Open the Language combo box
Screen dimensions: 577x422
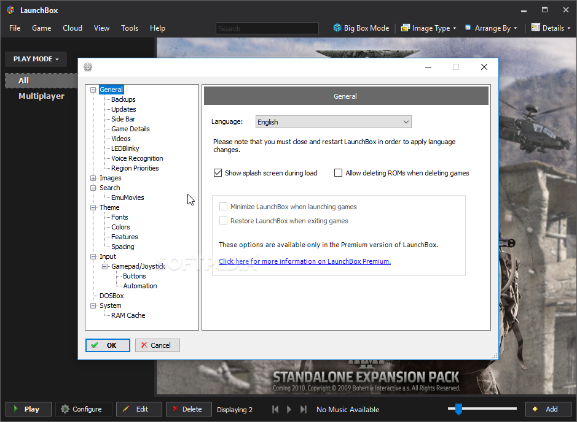(334, 122)
